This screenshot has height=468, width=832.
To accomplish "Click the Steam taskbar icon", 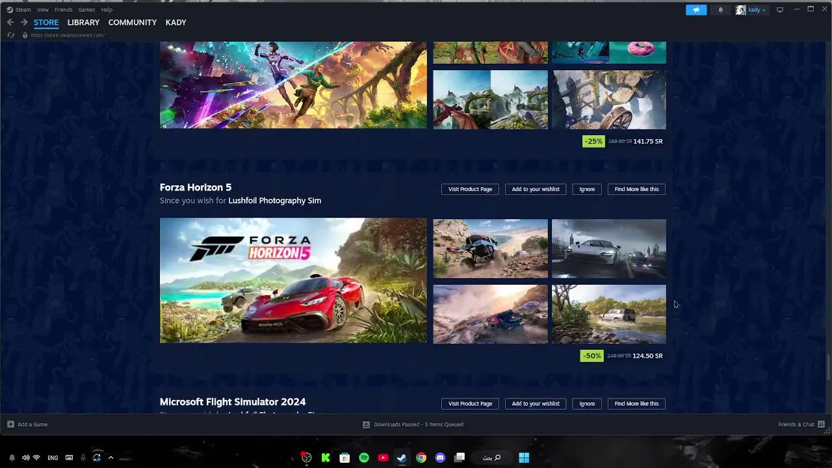I will pyautogui.click(x=402, y=458).
